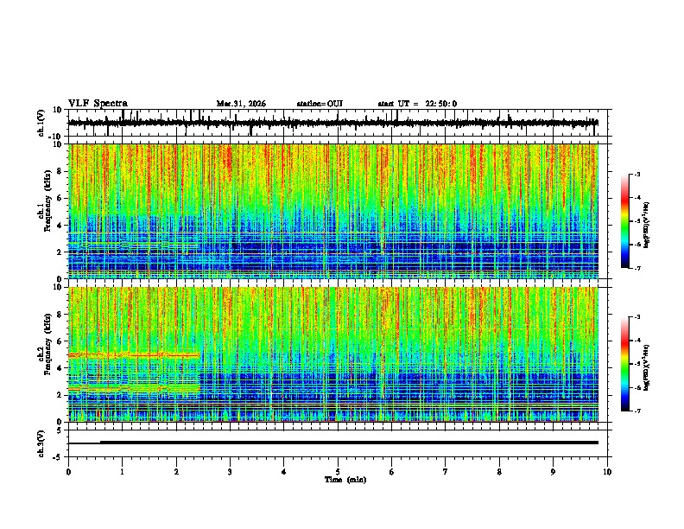Select the ch.1 "Frequency (kHz)" axis label

47,201
